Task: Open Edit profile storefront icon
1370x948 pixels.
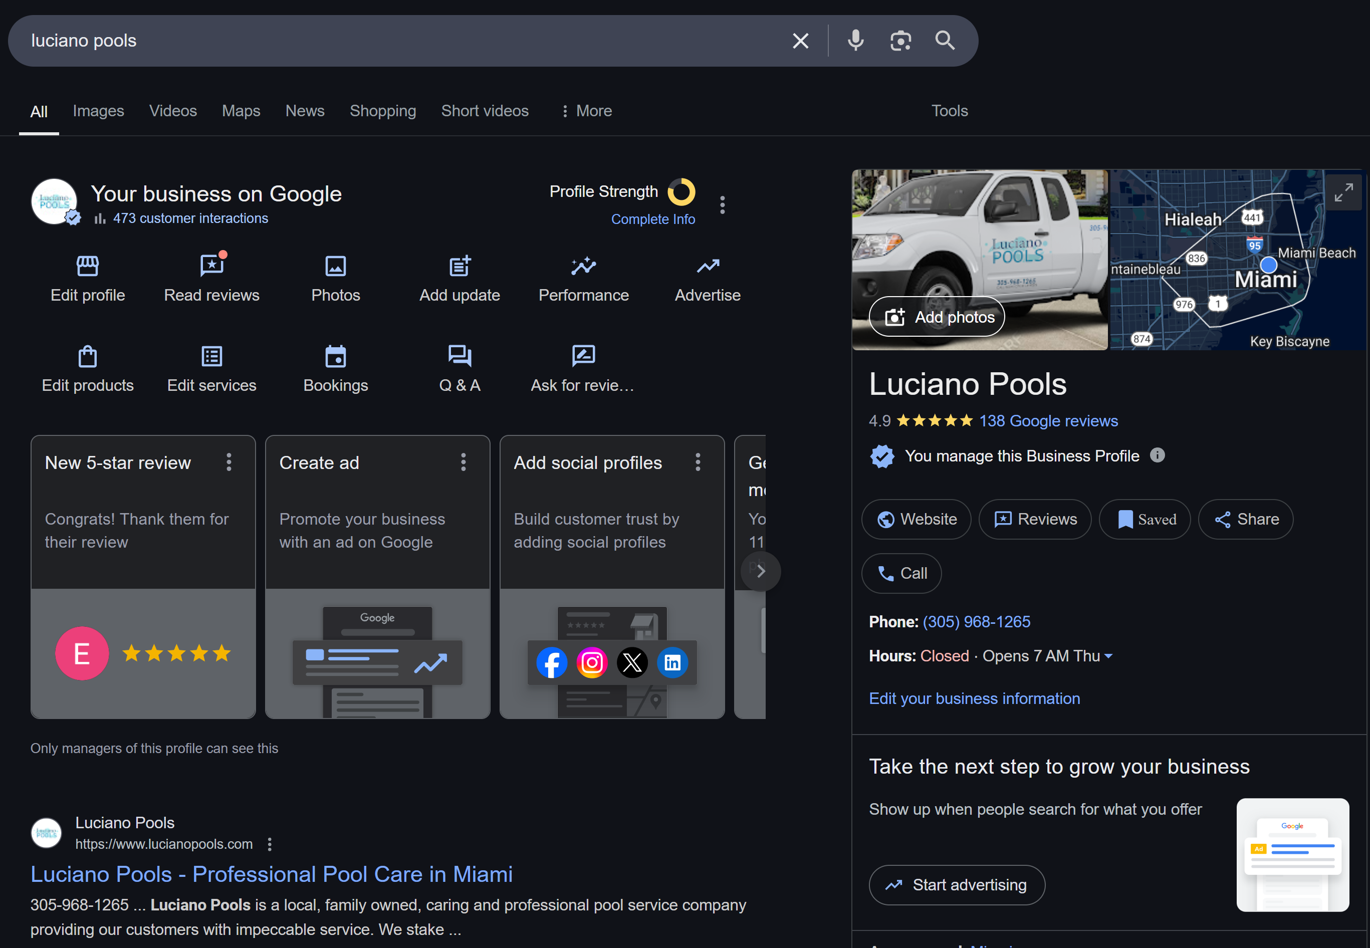Action: 88,266
